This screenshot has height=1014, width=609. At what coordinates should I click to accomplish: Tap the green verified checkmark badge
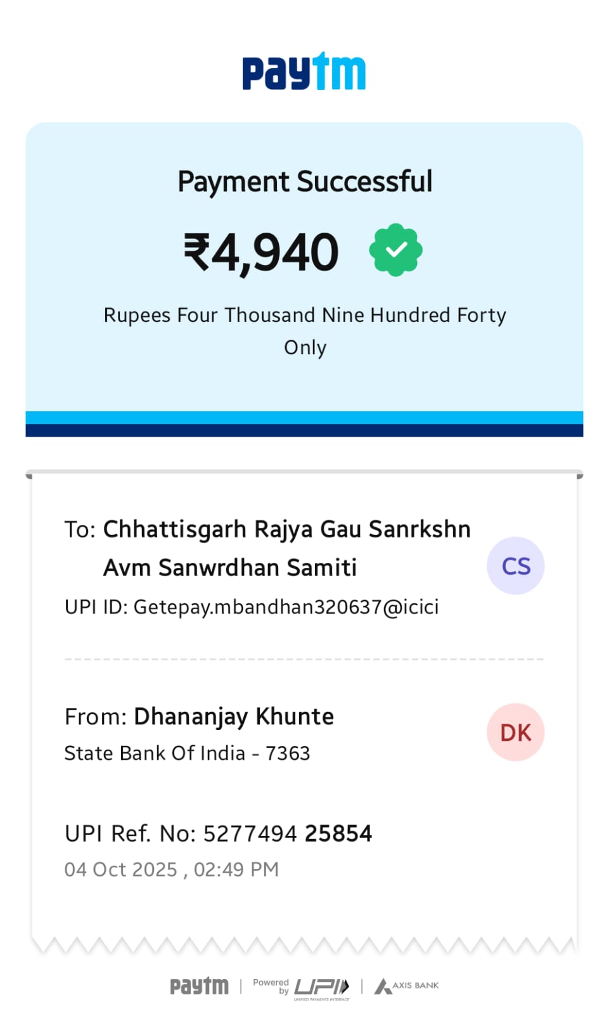tap(395, 250)
